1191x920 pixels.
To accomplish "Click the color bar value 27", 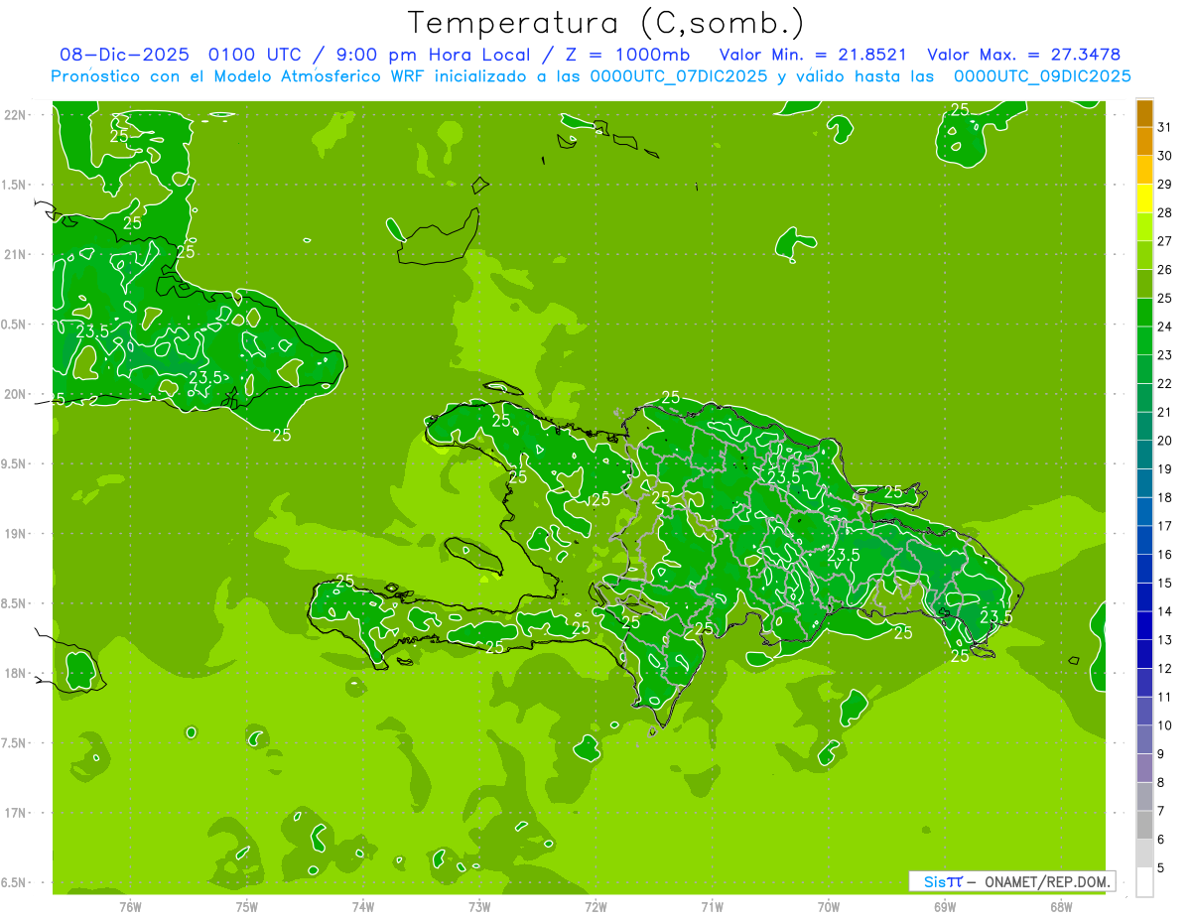I will (x=1165, y=241).
